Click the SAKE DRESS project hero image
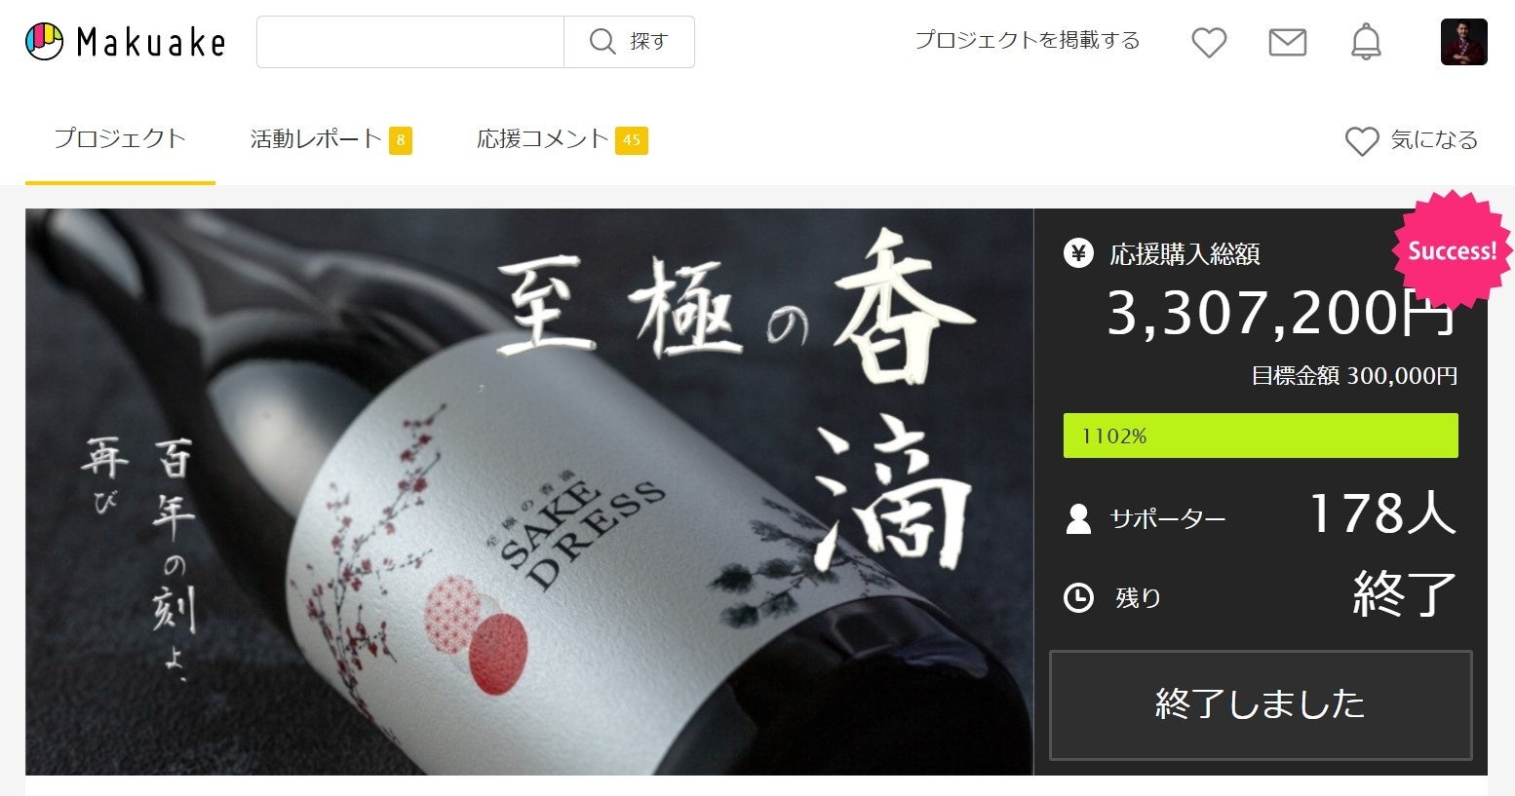 [529, 492]
